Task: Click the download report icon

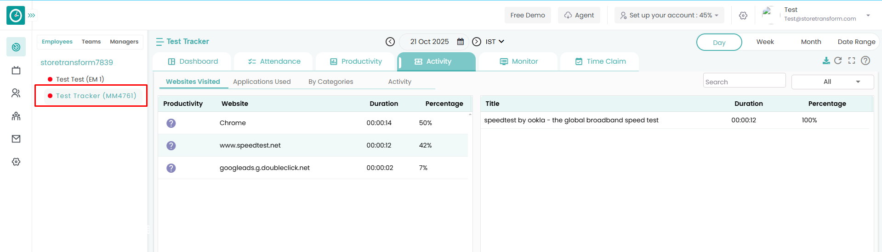Action: click(826, 60)
